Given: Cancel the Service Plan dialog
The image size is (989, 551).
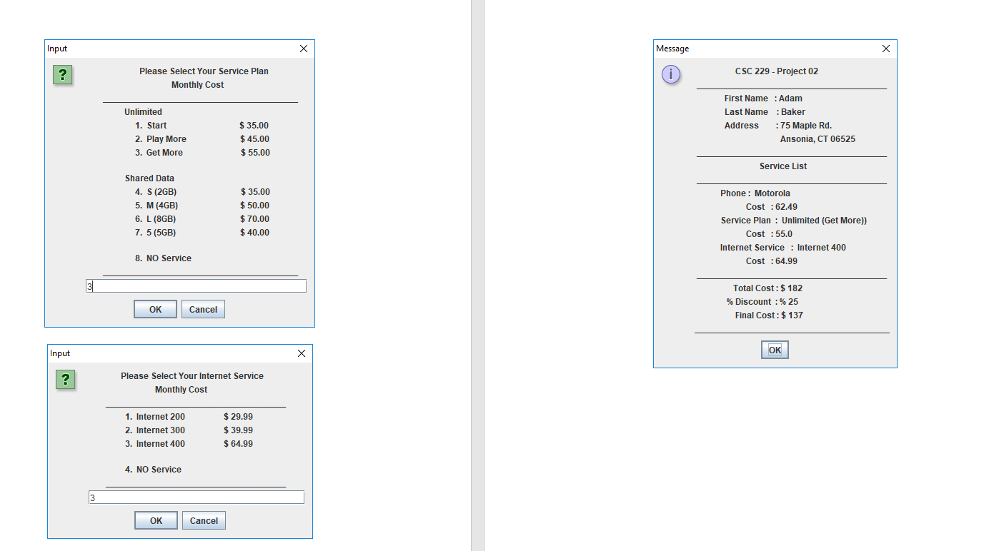Looking at the screenshot, I should click(x=203, y=309).
